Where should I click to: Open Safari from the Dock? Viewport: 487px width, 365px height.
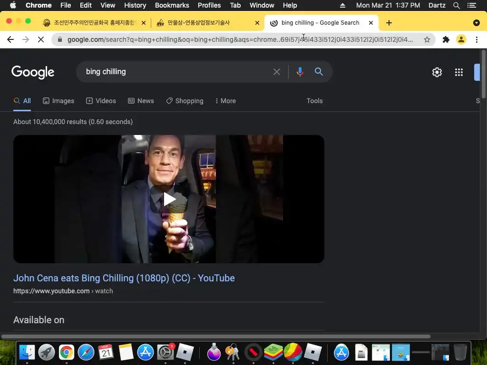pyautogui.click(x=86, y=352)
